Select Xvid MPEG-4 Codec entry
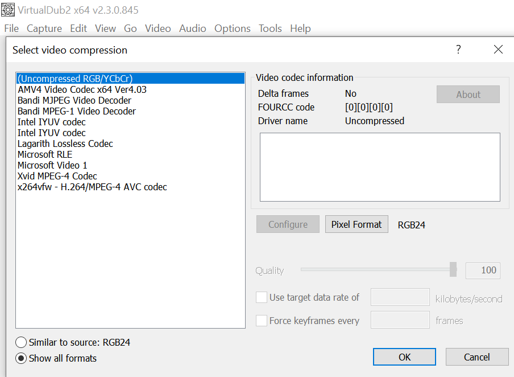 tap(57, 176)
